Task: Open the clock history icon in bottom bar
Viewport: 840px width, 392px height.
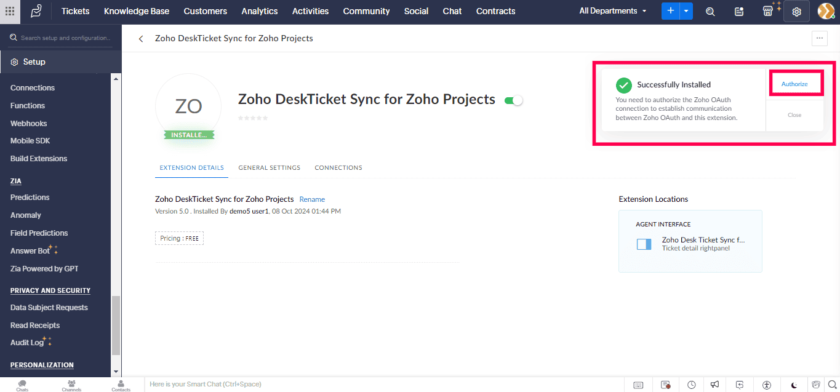Action: (x=692, y=385)
